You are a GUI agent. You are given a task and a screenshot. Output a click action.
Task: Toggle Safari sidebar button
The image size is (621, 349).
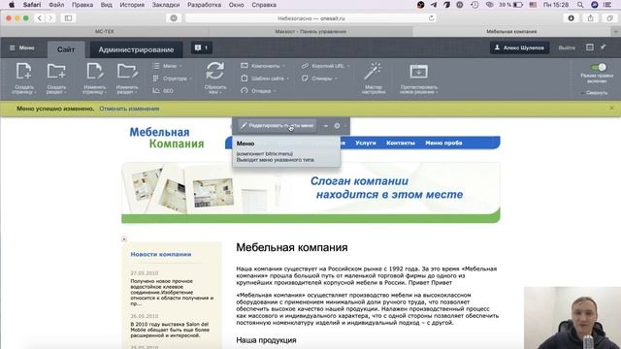click(68, 17)
